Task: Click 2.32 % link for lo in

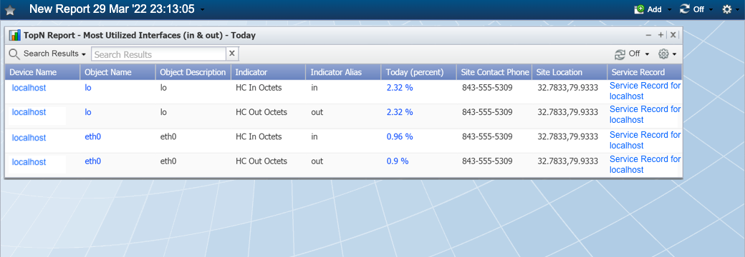Action: pos(400,88)
